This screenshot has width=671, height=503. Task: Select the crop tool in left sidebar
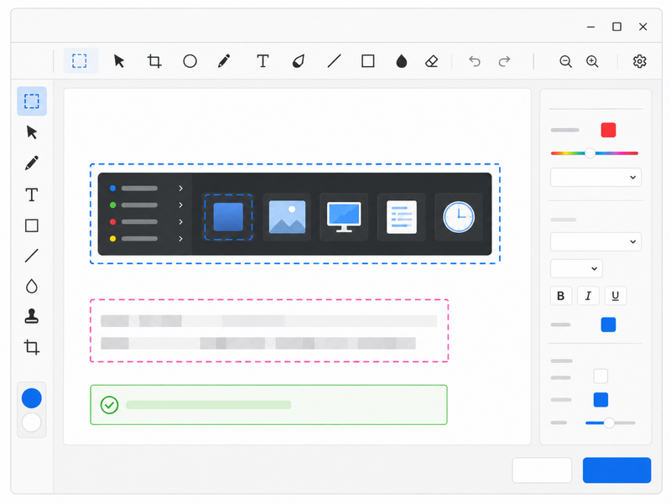[32, 347]
